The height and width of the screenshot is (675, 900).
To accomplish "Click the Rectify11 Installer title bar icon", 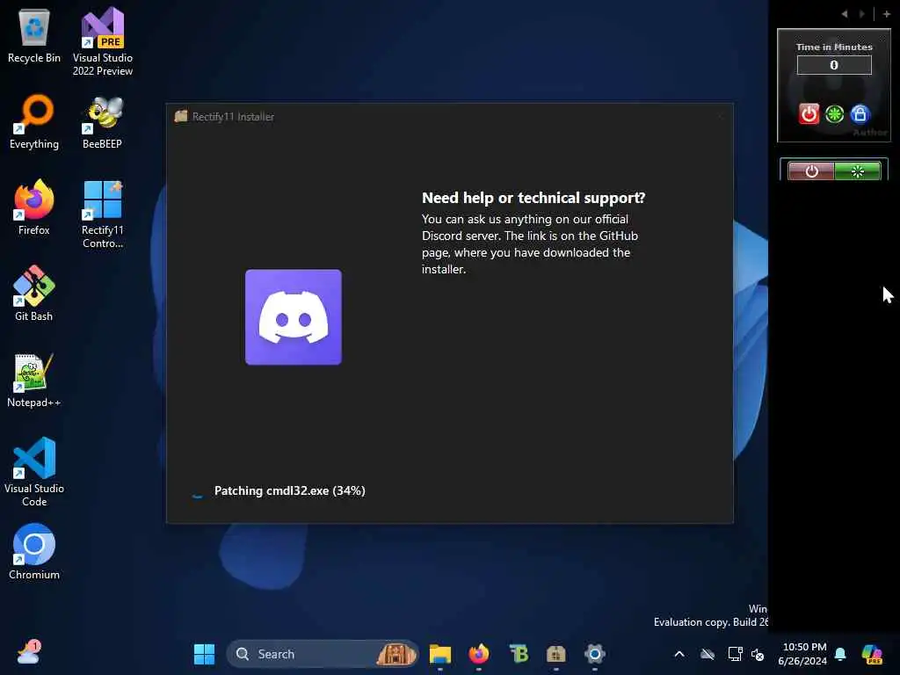I will pos(181,116).
